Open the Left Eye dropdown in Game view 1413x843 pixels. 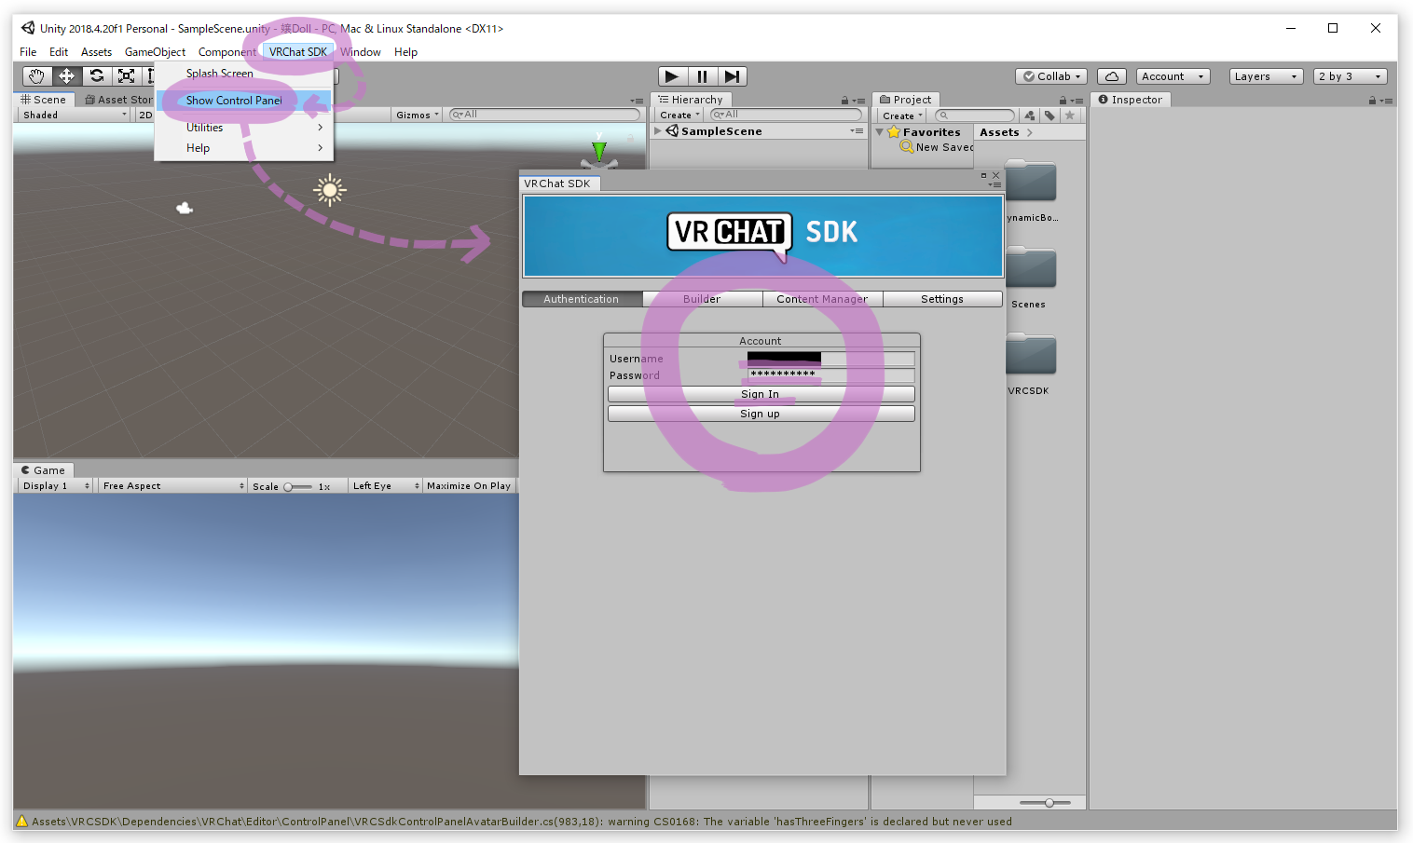(x=386, y=486)
